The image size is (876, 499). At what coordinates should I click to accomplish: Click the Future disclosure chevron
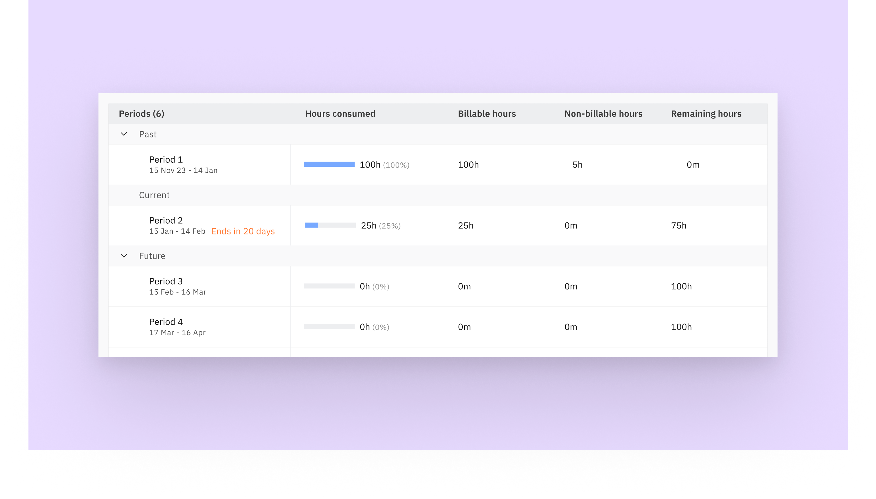coord(124,256)
